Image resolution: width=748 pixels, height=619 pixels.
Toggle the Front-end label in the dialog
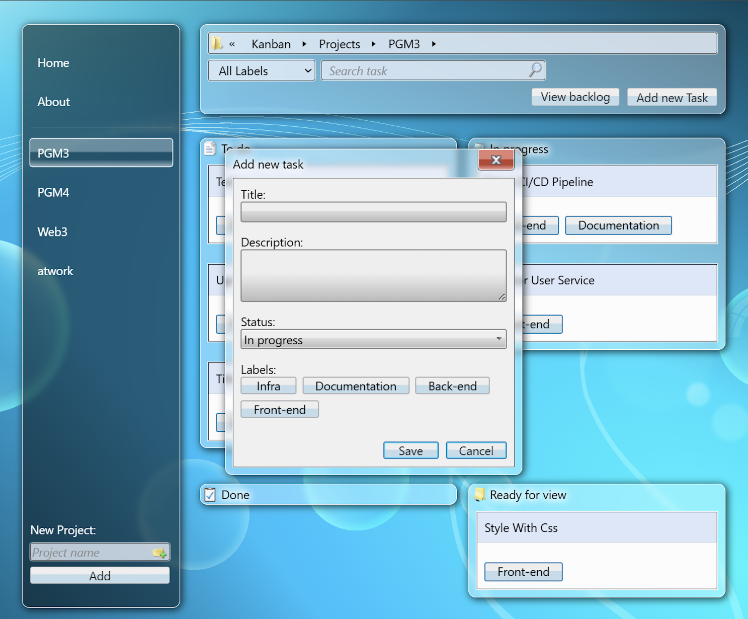pos(279,409)
